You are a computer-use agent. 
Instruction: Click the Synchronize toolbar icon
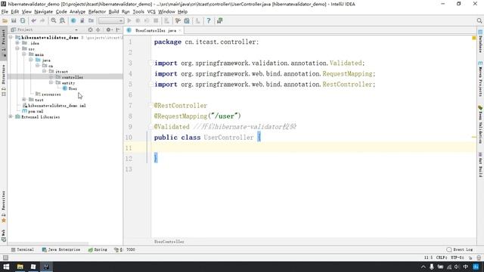point(23,20)
